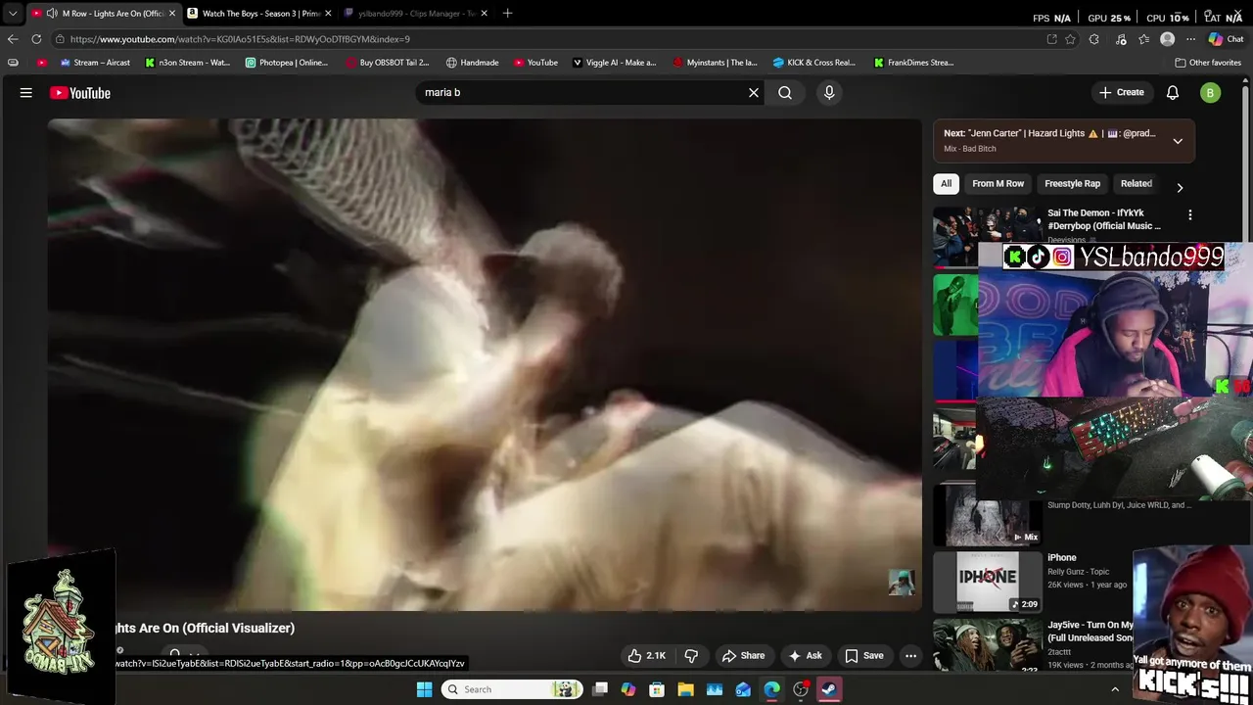Save the video to playlist
The image size is (1253, 705).
864,656
